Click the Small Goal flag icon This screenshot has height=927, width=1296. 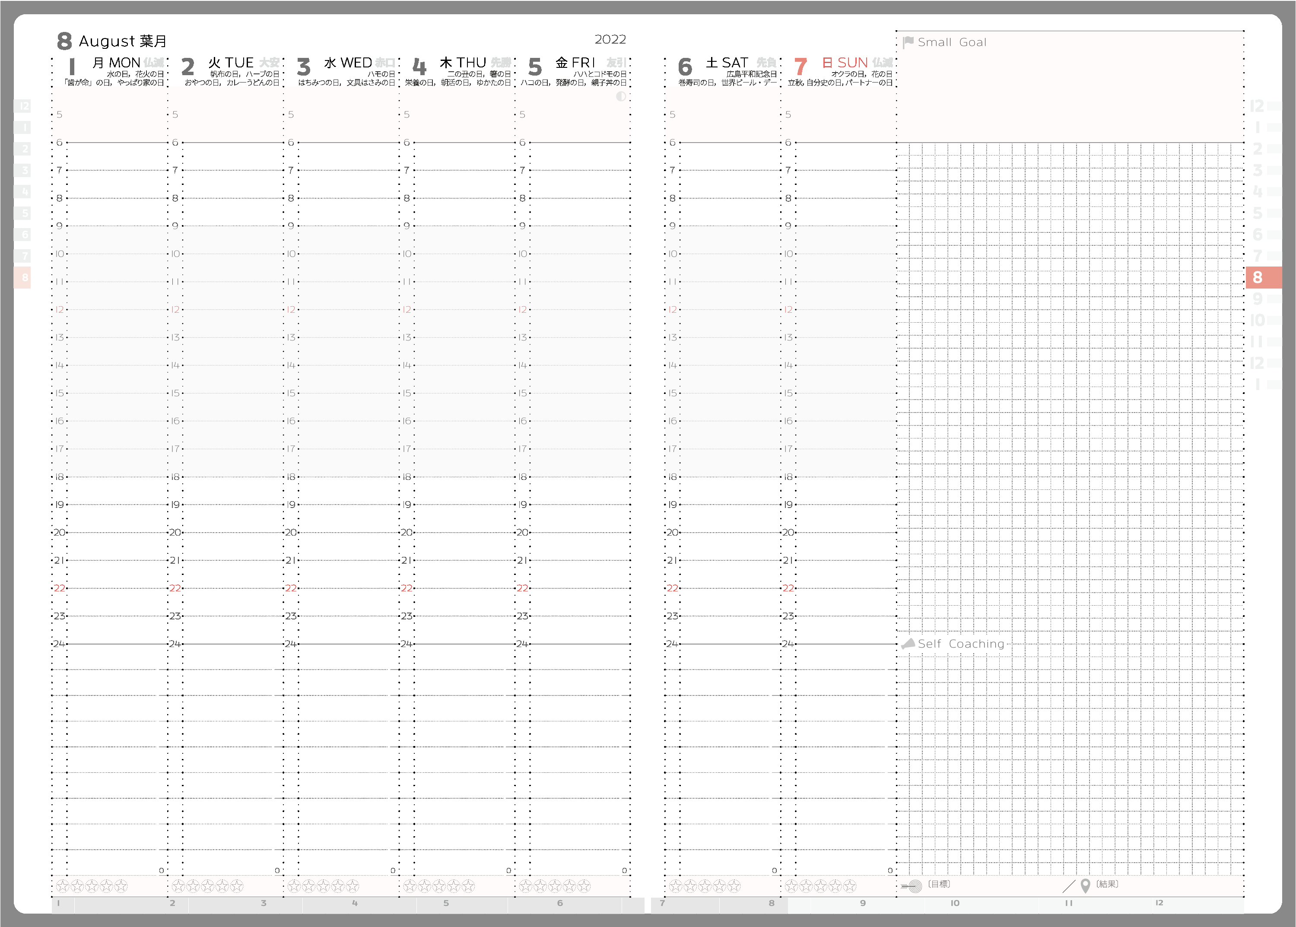[908, 42]
